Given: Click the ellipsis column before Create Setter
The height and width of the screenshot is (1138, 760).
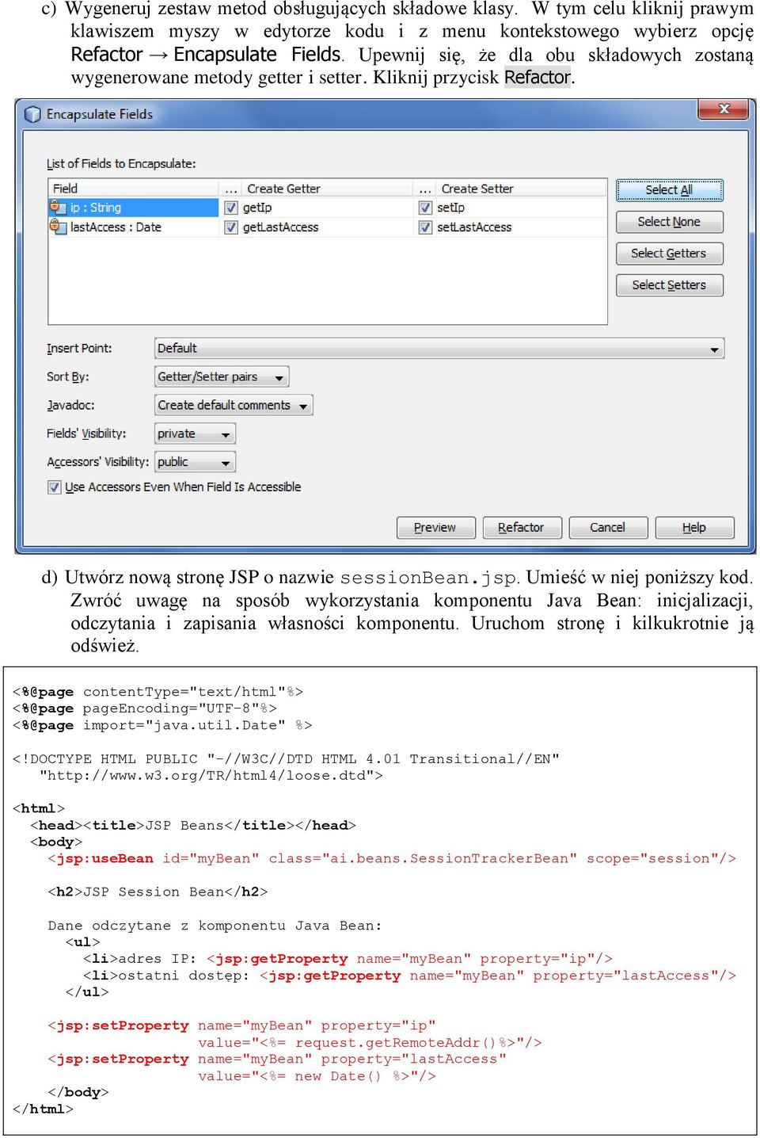Looking at the screenshot, I should [x=425, y=189].
